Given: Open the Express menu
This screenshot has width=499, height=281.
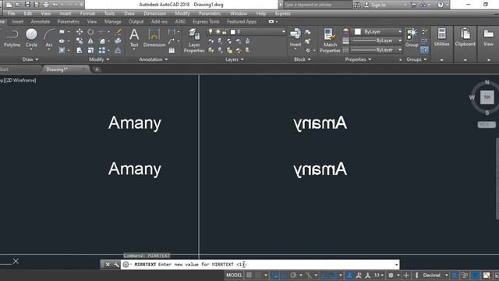Looking at the screenshot, I should coord(282,13).
